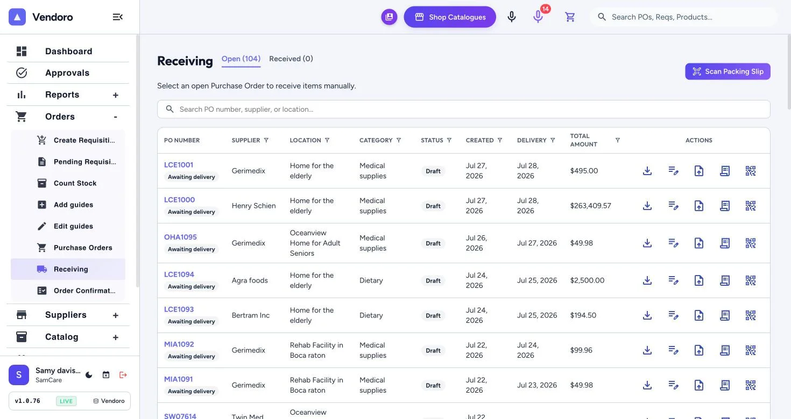Open Dashboard in sidebar
This screenshot has width=791, height=419.
[x=68, y=51]
